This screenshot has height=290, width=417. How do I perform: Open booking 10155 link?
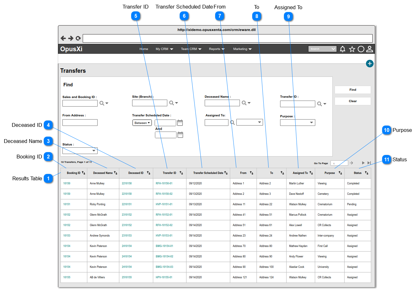(x=67, y=277)
